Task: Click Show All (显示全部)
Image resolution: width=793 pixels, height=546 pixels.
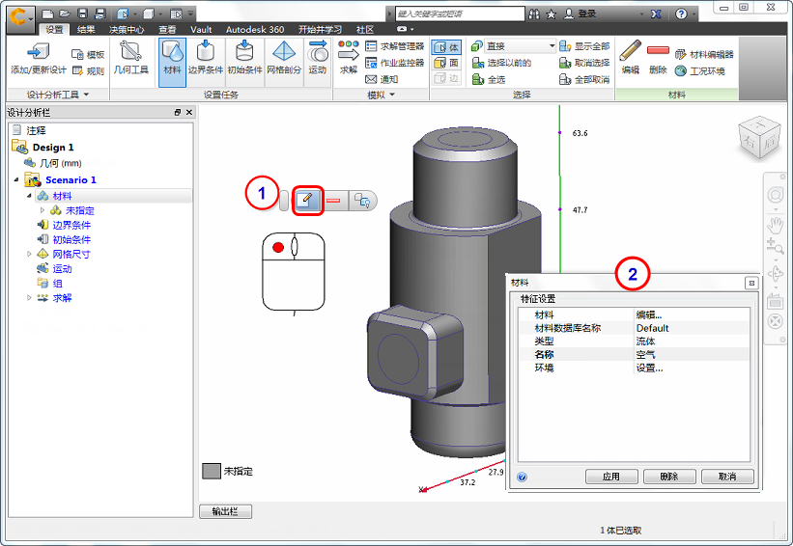Action: click(x=584, y=46)
